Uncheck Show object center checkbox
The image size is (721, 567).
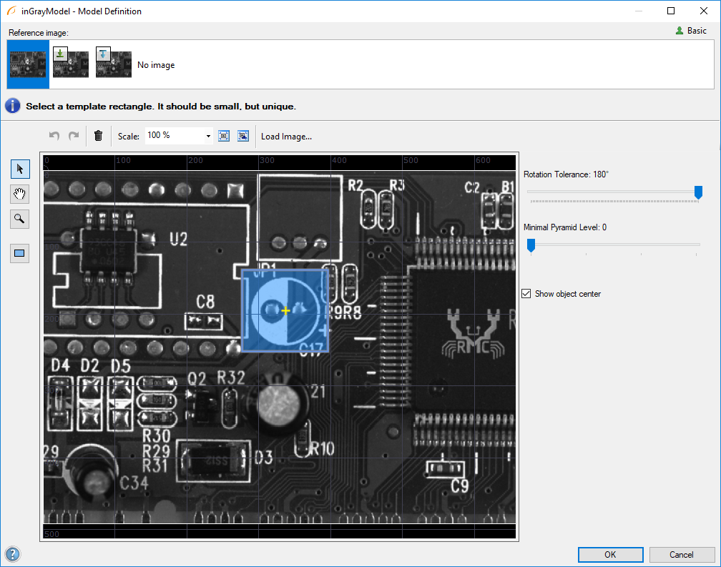point(526,294)
